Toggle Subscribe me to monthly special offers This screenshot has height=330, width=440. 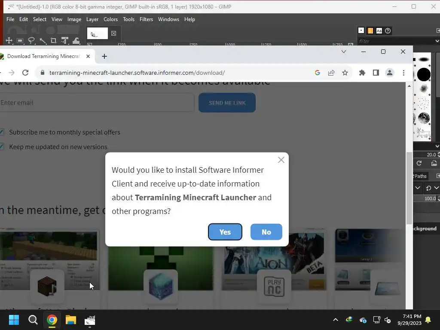[2, 132]
